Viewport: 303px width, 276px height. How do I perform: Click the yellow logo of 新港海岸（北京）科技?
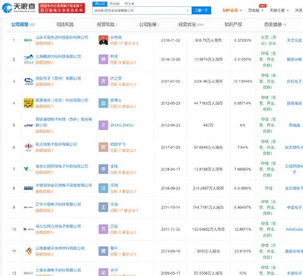[x=29, y=103]
